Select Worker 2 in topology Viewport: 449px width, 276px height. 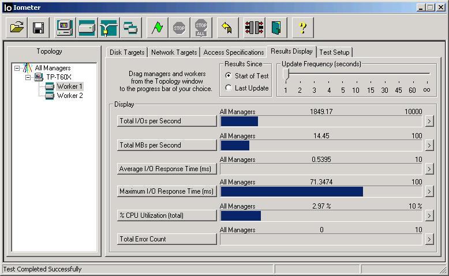point(70,96)
